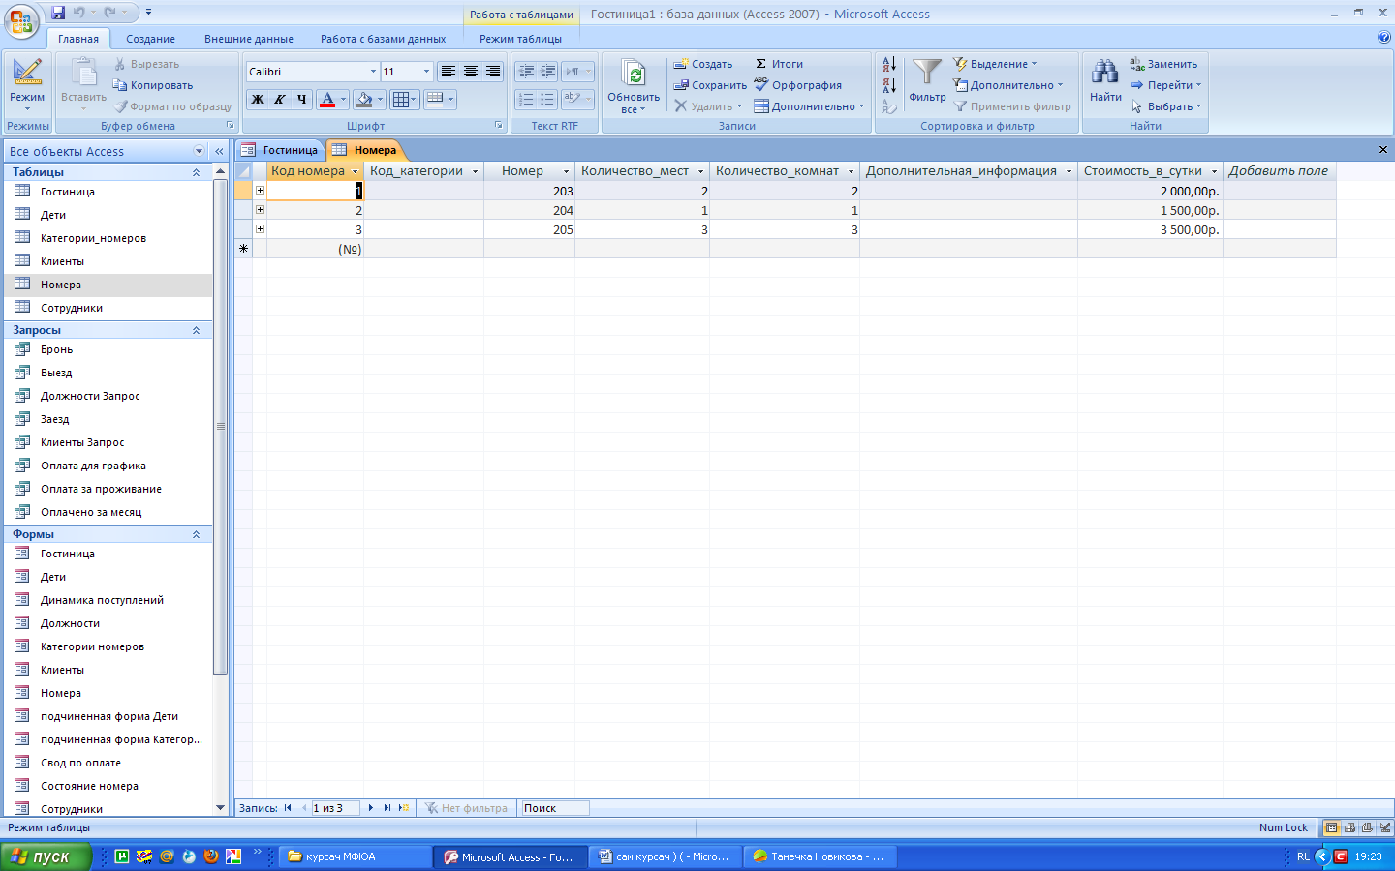Open Стоимость_в_сутки column filter arrow
Viewport: 1395px width, 871px height.
click(1214, 171)
